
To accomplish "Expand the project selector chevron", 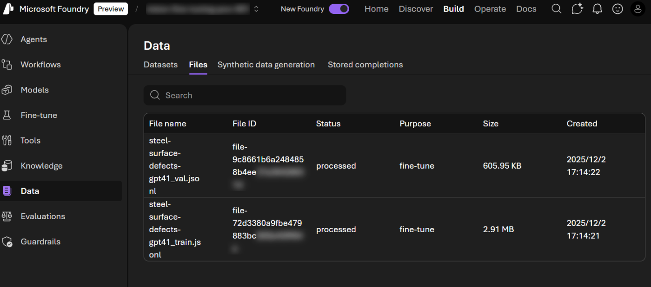I will coord(256,9).
